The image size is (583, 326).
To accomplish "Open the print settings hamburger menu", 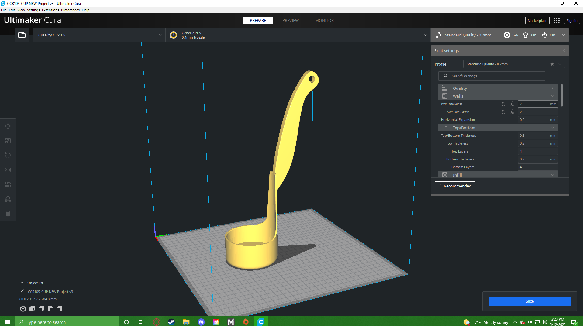I will pyautogui.click(x=552, y=76).
